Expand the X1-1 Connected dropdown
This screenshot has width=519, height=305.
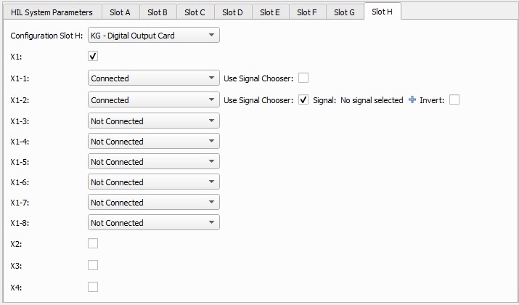click(154, 78)
